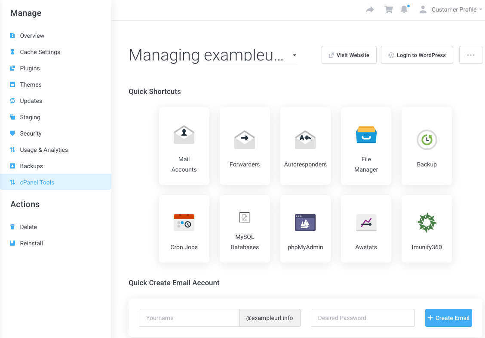Open the three-dots more options menu

[470, 55]
